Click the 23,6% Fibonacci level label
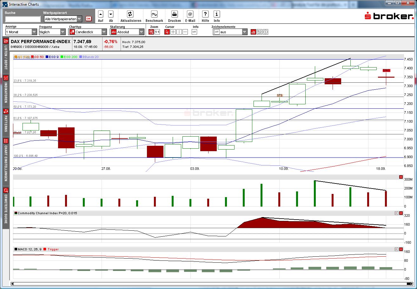This screenshot has height=289, width=417. click(25, 81)
